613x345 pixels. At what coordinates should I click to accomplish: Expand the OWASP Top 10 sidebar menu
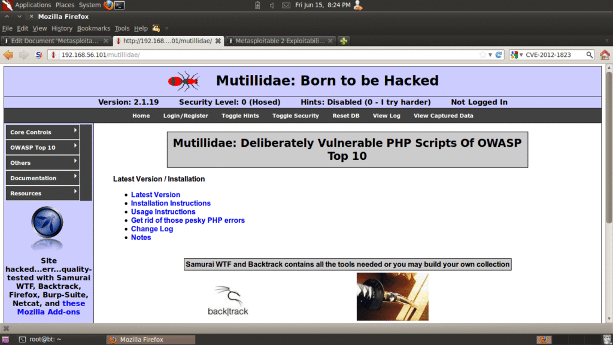coord(42,147)
